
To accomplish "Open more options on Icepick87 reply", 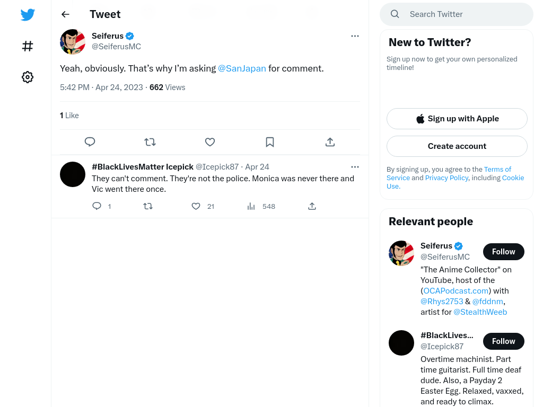I will (355, 167).
